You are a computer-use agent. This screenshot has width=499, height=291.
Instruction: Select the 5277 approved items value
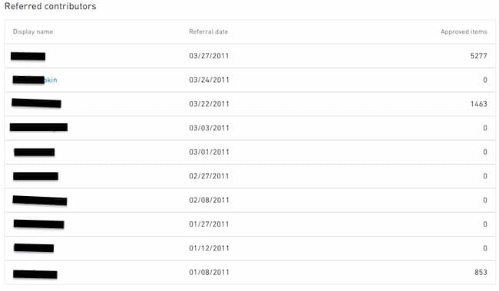478,56
